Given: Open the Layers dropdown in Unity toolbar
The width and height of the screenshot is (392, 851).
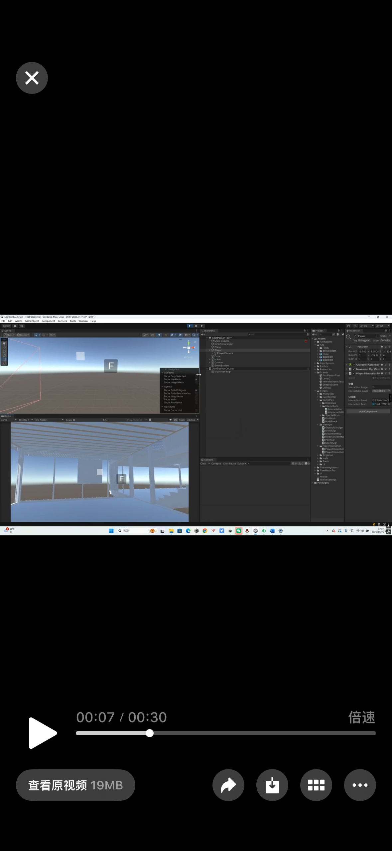Looking at the screenshot, I should (366, 326).
